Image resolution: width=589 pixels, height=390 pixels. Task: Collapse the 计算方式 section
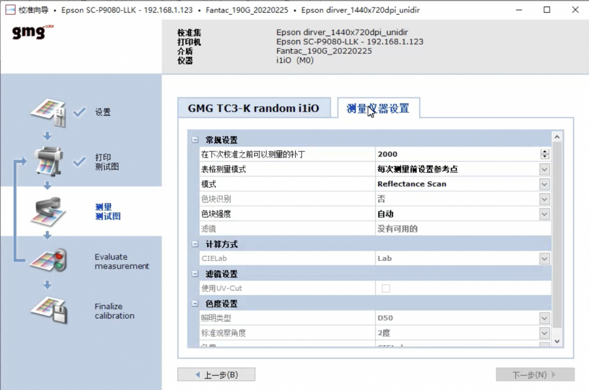[x=195, y=244]
